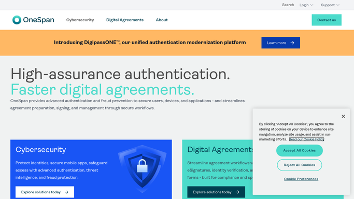Viewport: 354px width, 199px height.
Task: Click Explore solutions today in Cybersecurity card
Action: pyautogui.click(x=45, y=192)
